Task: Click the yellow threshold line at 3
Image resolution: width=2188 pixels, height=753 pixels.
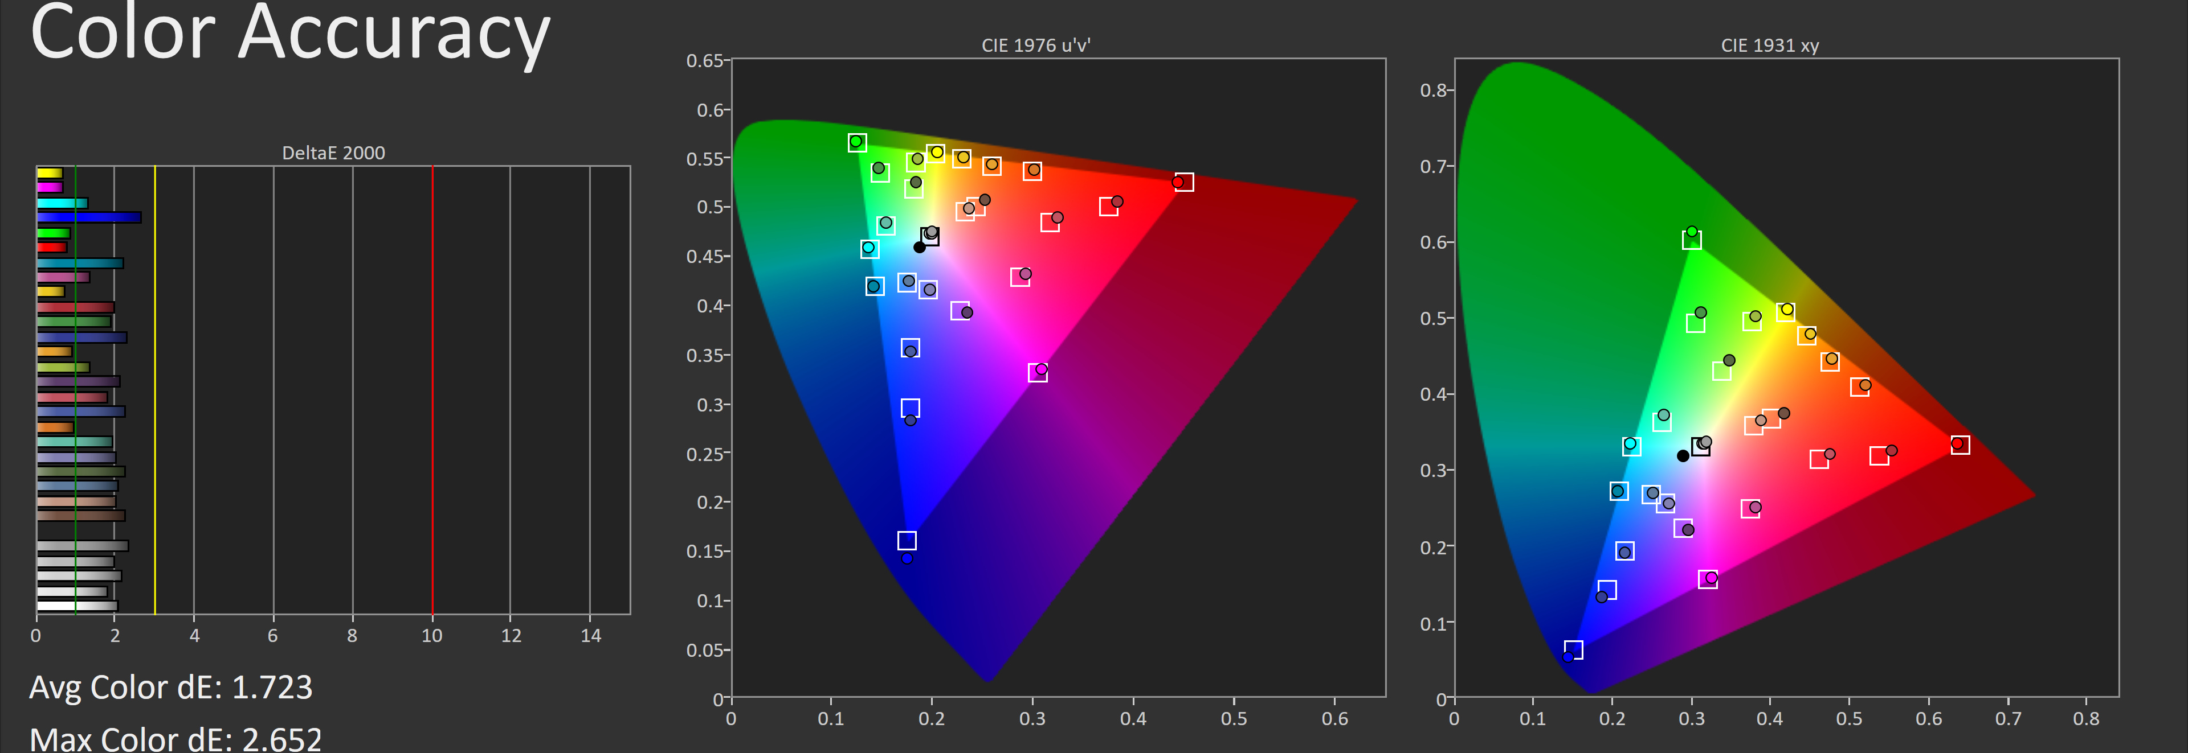Action: pos(154,390)
